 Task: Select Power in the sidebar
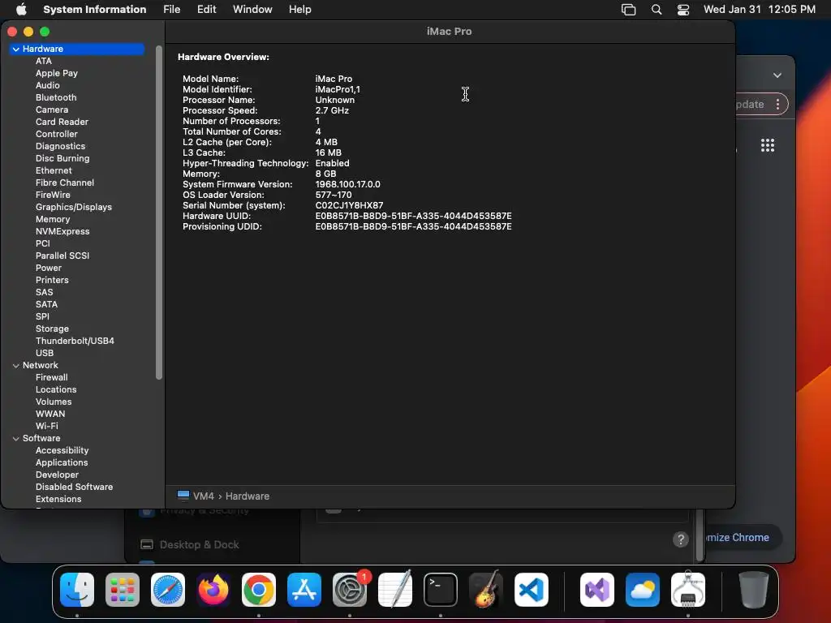tap(49, 268)
